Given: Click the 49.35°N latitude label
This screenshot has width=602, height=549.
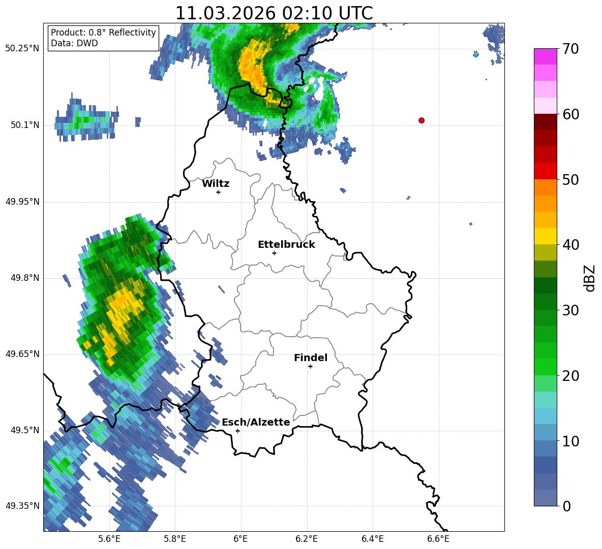Looking at the screenshot, I should click(x=22, y=506).
